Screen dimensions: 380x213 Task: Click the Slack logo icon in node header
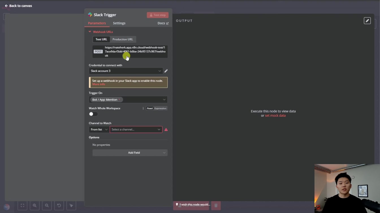90,15
